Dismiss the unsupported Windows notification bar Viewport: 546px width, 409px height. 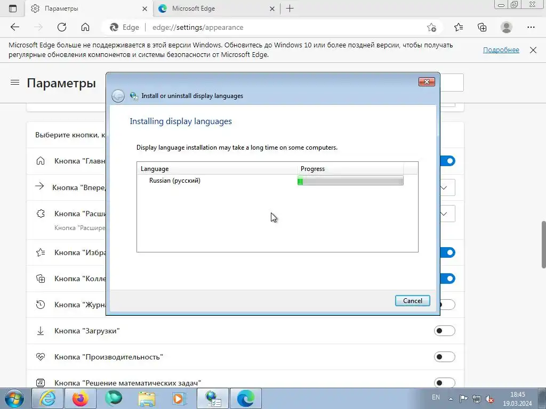tap(533, 50)
